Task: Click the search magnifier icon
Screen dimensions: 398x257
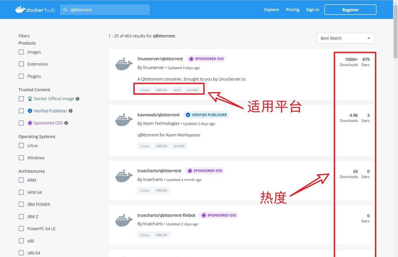Action: coord(65,10)
